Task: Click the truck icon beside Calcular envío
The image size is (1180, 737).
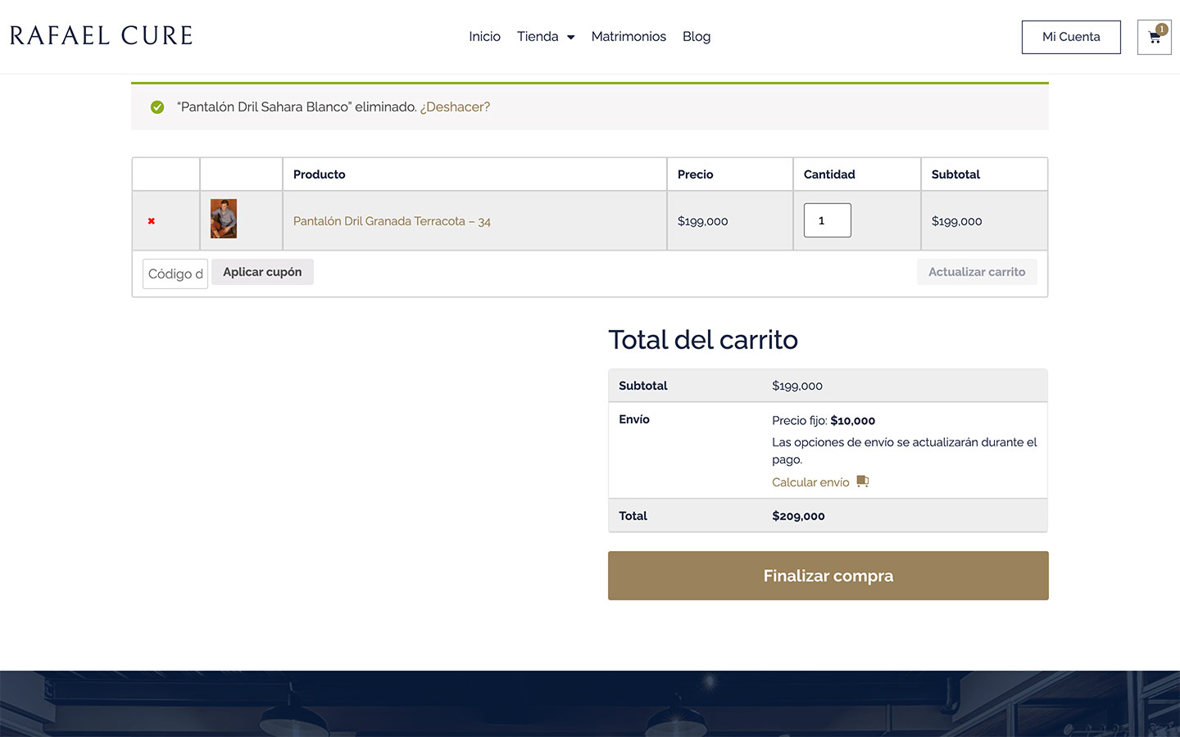Action: (x=862, y=482)
